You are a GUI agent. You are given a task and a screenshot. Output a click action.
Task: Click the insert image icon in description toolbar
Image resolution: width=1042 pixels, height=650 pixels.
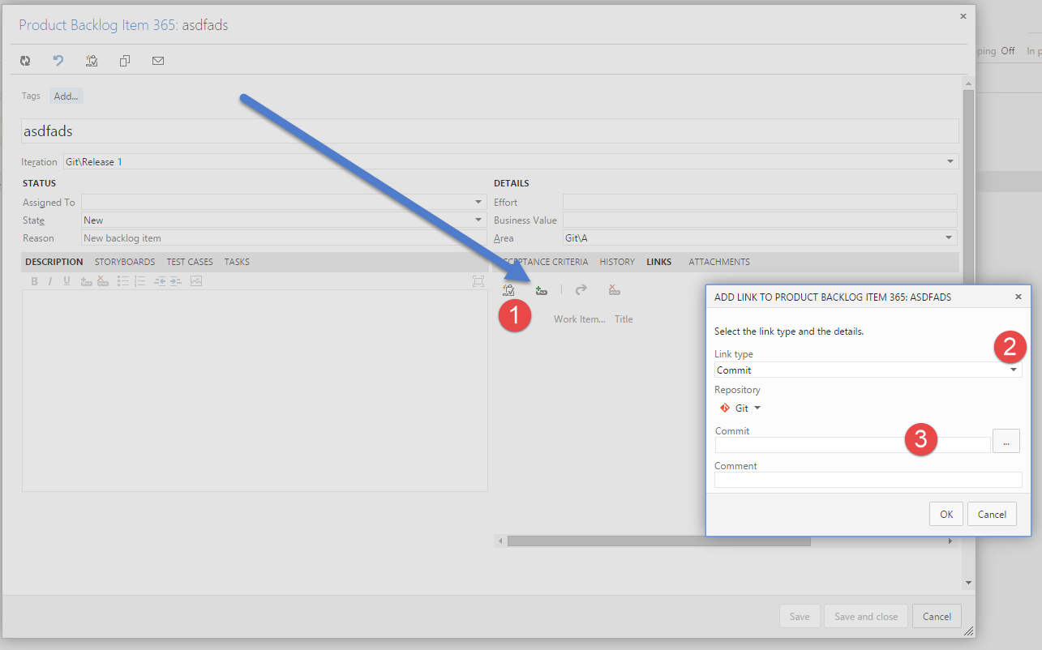[x=196, y=281]
